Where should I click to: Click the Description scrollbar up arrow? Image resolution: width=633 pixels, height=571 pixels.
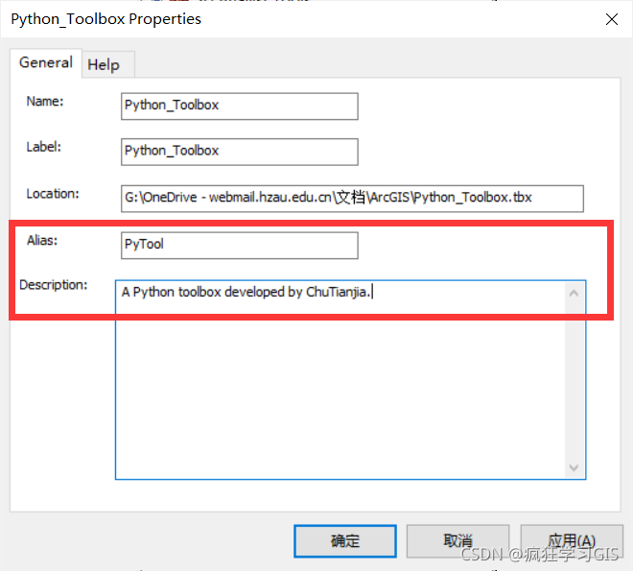[x=574, y=293]
